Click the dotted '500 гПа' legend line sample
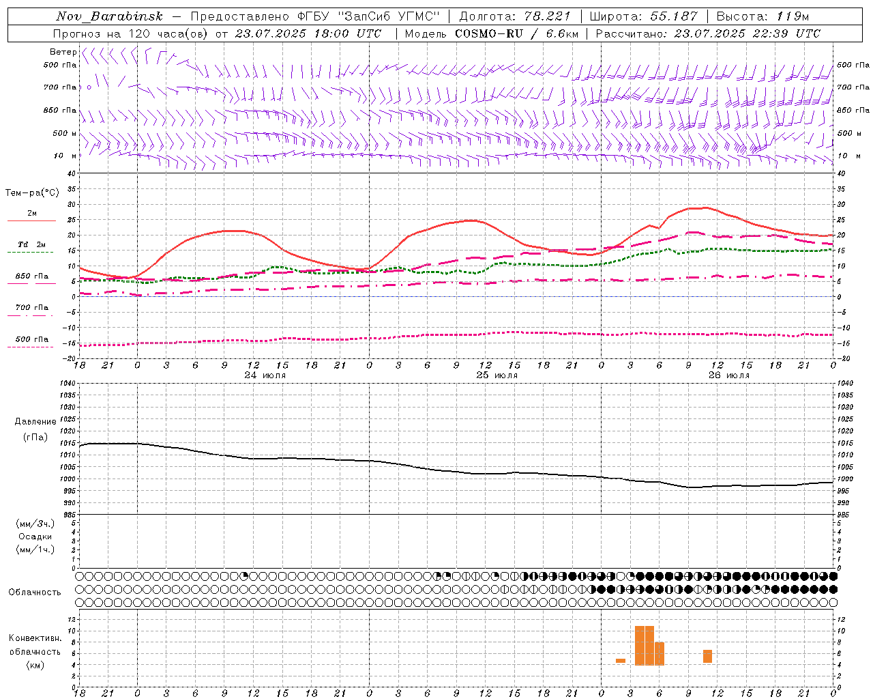The width and height of the screenshot is (873, 699). tap(30, 347)
